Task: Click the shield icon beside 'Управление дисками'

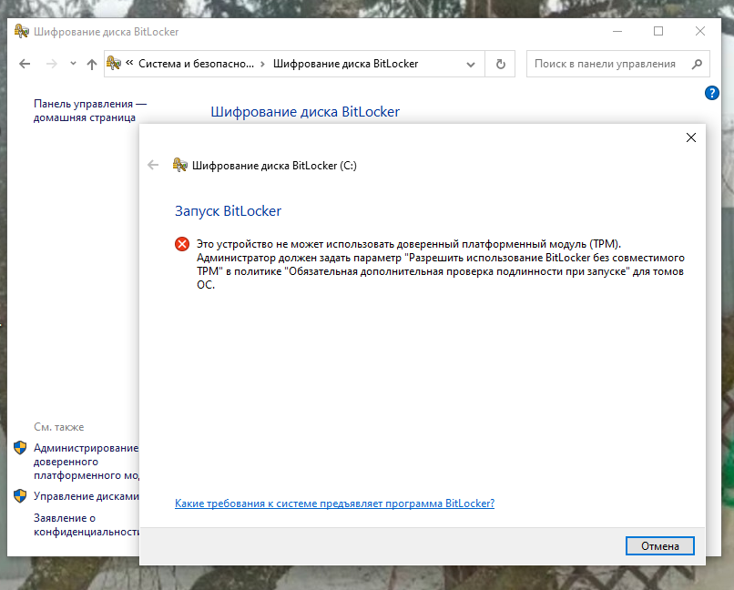Action: click(20, 496)
